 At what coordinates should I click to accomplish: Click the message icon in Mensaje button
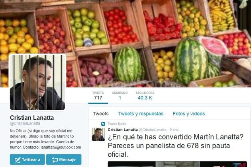pyautogui.click(x=55, y=160)
